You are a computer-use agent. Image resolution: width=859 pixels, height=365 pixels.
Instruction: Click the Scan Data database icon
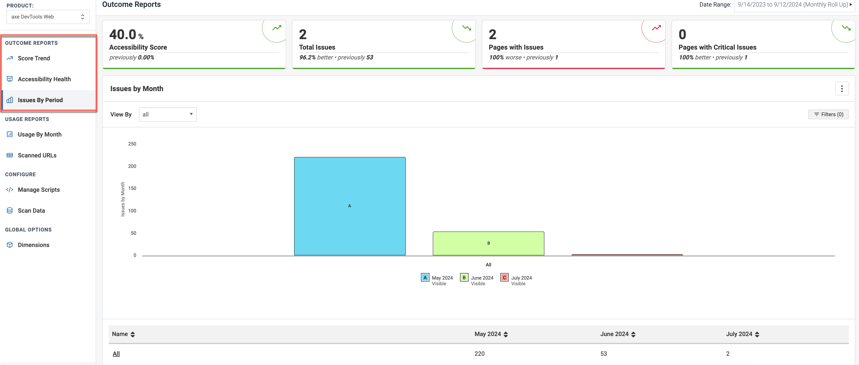(10, 211)
